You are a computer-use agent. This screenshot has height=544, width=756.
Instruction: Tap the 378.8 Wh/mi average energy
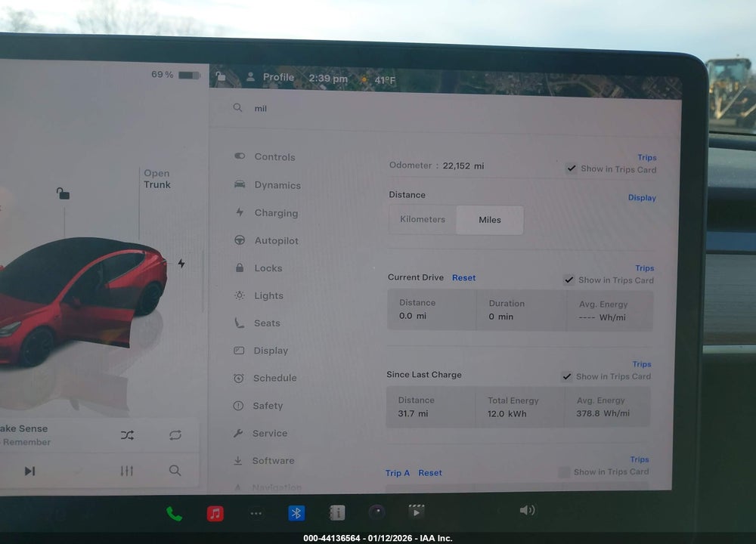(x=603, y=413)
